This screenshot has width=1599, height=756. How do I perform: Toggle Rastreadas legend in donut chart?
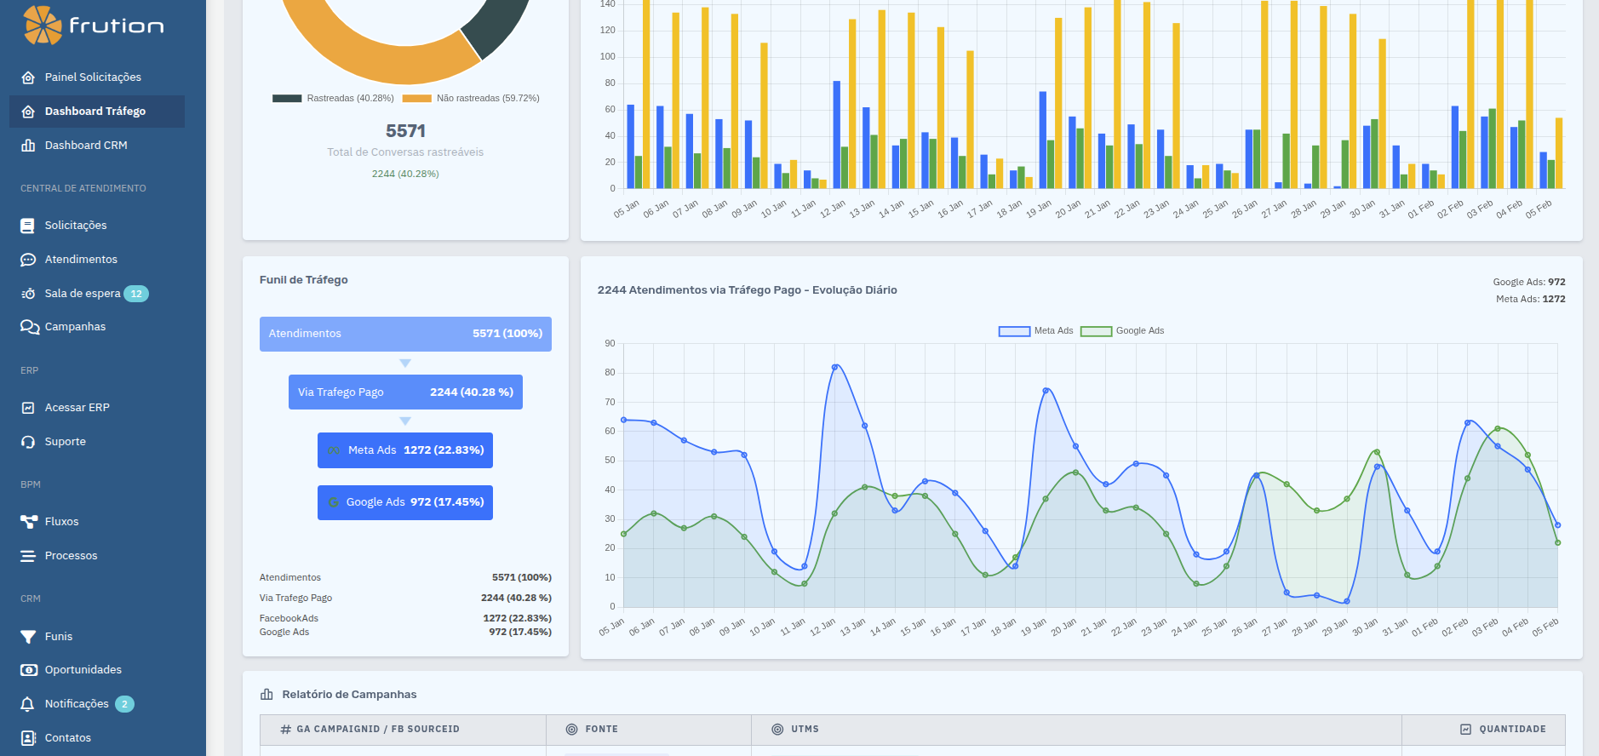[333, 99]
